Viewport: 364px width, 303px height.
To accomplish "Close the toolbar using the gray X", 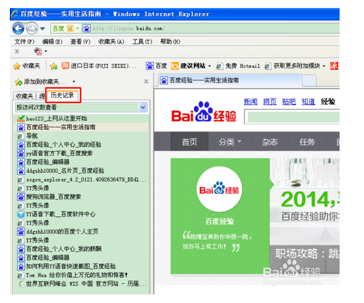I will [17, 51].
